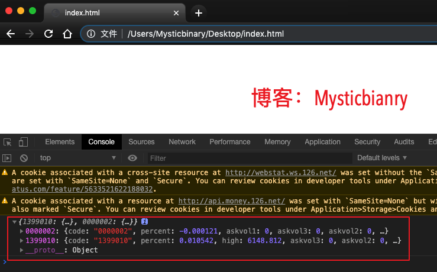The height and width of the screenshot is (272, 437).
Task: Click the macOS green maximize window button
Action: pos(33,11)
